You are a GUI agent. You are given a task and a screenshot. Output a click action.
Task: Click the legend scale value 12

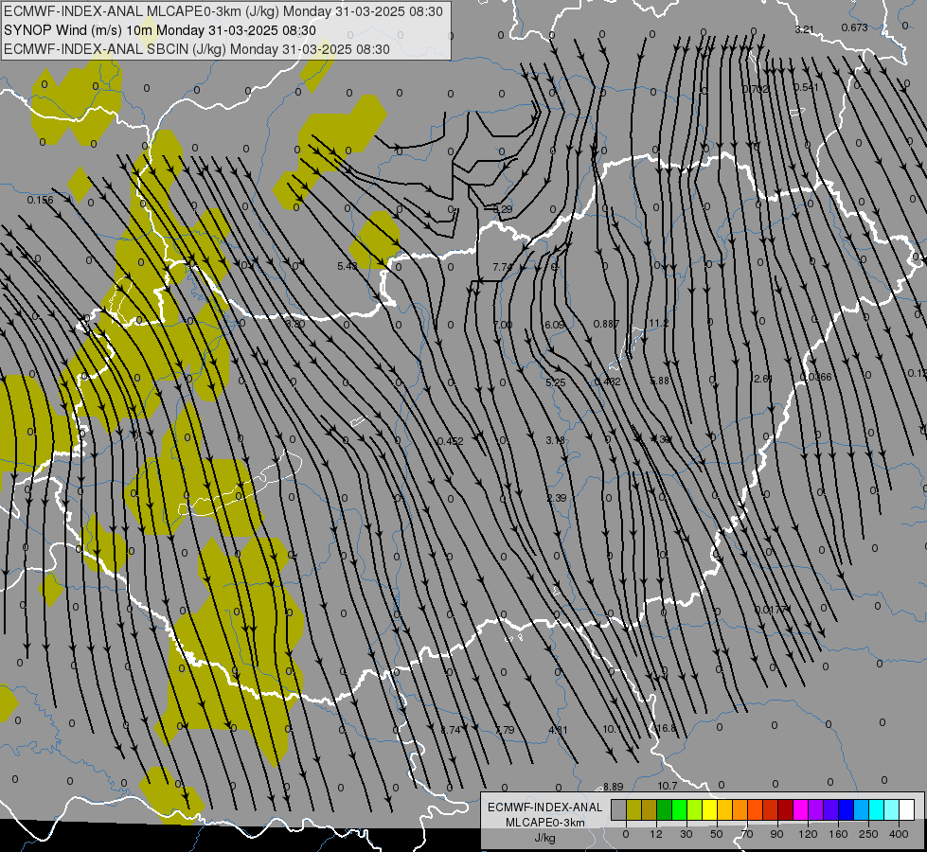click(x=656, y=834)
